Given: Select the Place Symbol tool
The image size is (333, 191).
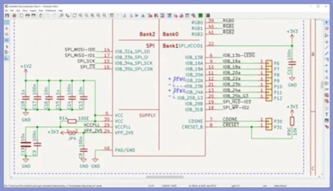Looking at the screenshot, I should (x=326, y=36).
